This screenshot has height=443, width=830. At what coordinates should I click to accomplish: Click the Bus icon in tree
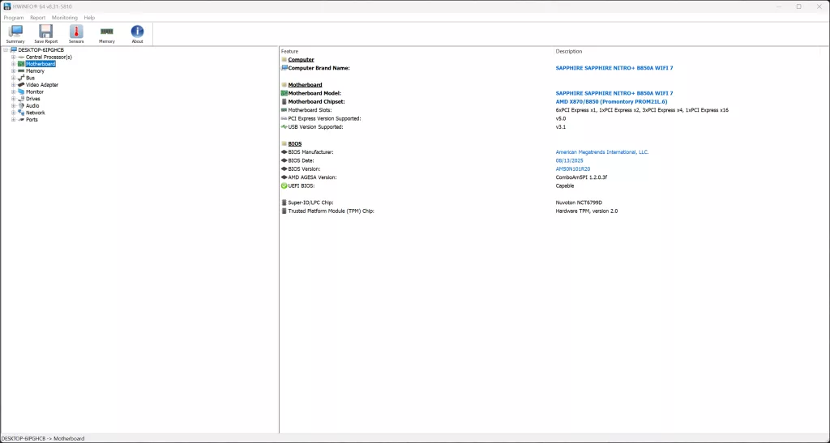pos(21,78)
